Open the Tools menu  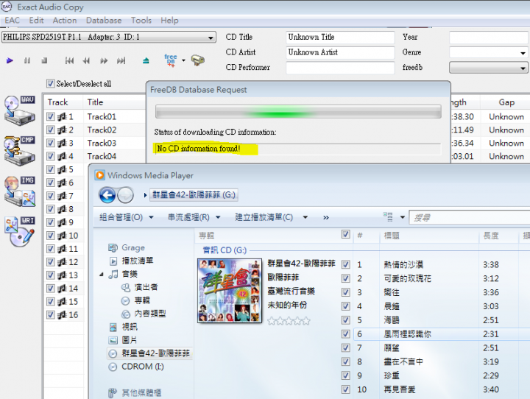pos(141,21)
